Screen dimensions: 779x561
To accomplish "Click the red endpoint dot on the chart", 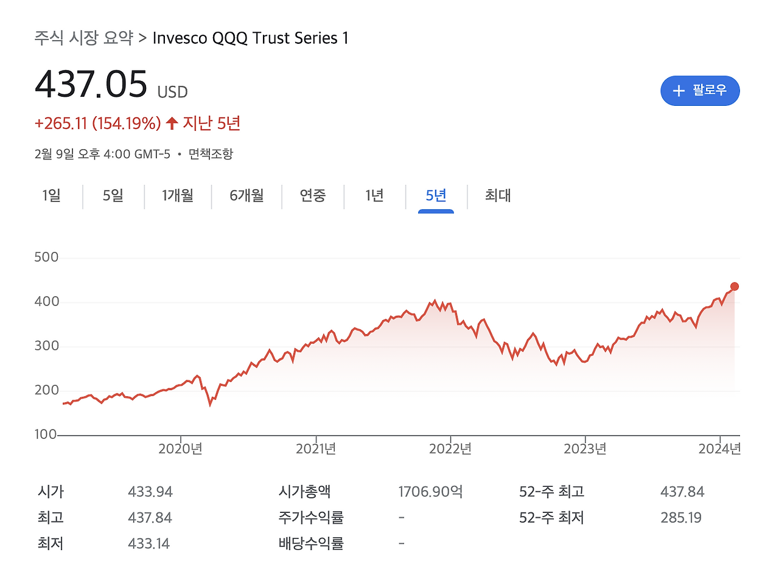I will tap(735, 286).
